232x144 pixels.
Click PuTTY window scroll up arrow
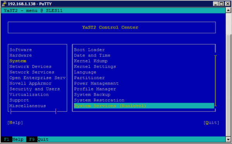pos(228,10)
